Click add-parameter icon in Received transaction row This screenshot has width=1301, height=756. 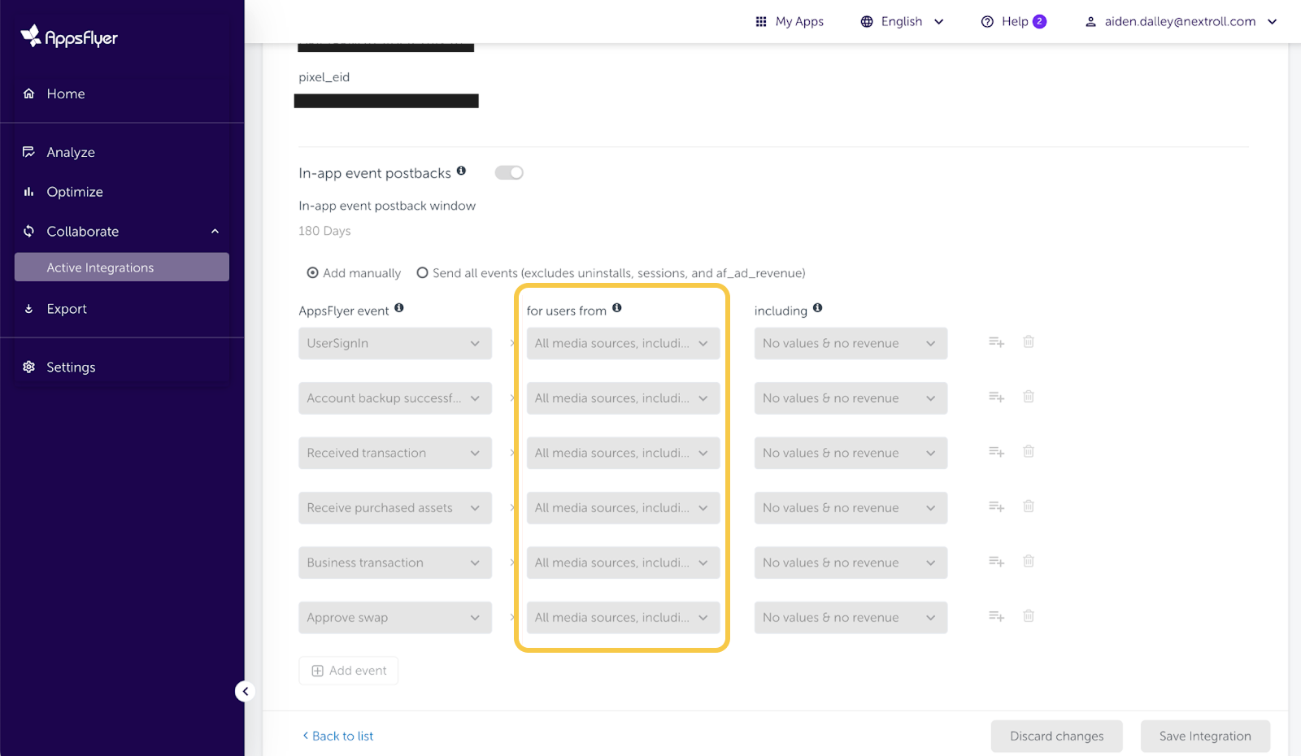pos(996,452)
